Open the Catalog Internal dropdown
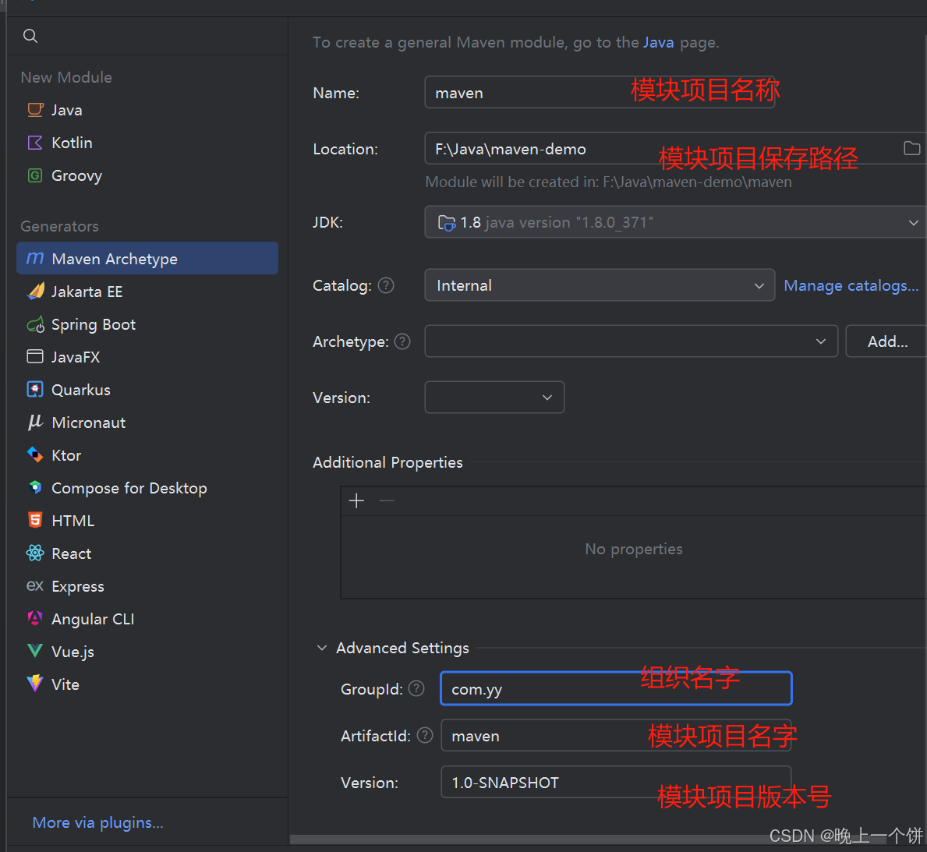The height and width of the screenshot is (852, 927). 600,285
